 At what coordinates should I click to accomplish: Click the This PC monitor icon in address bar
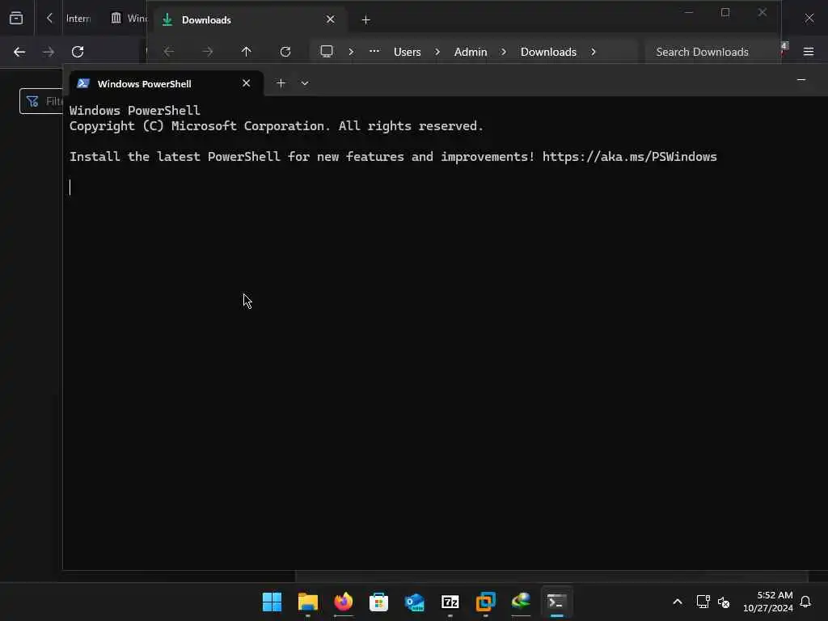pyautogui.click(x=327, y=51)
